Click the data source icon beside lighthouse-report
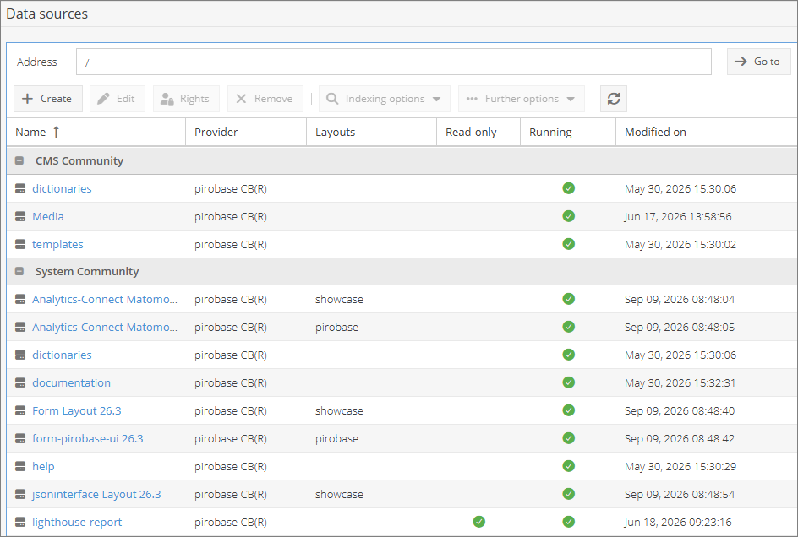This screenshot has height=537, width=798. click(20, 523)
